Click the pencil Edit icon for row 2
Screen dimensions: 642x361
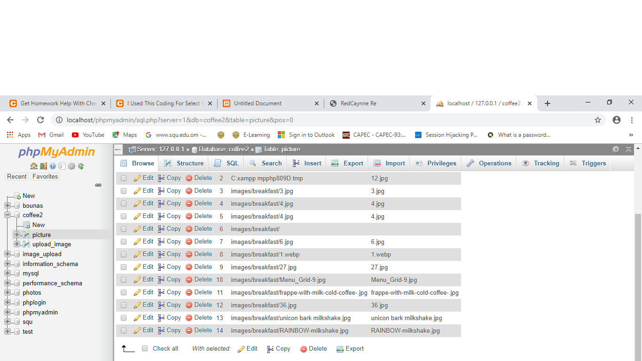click(x=137, y=178)
